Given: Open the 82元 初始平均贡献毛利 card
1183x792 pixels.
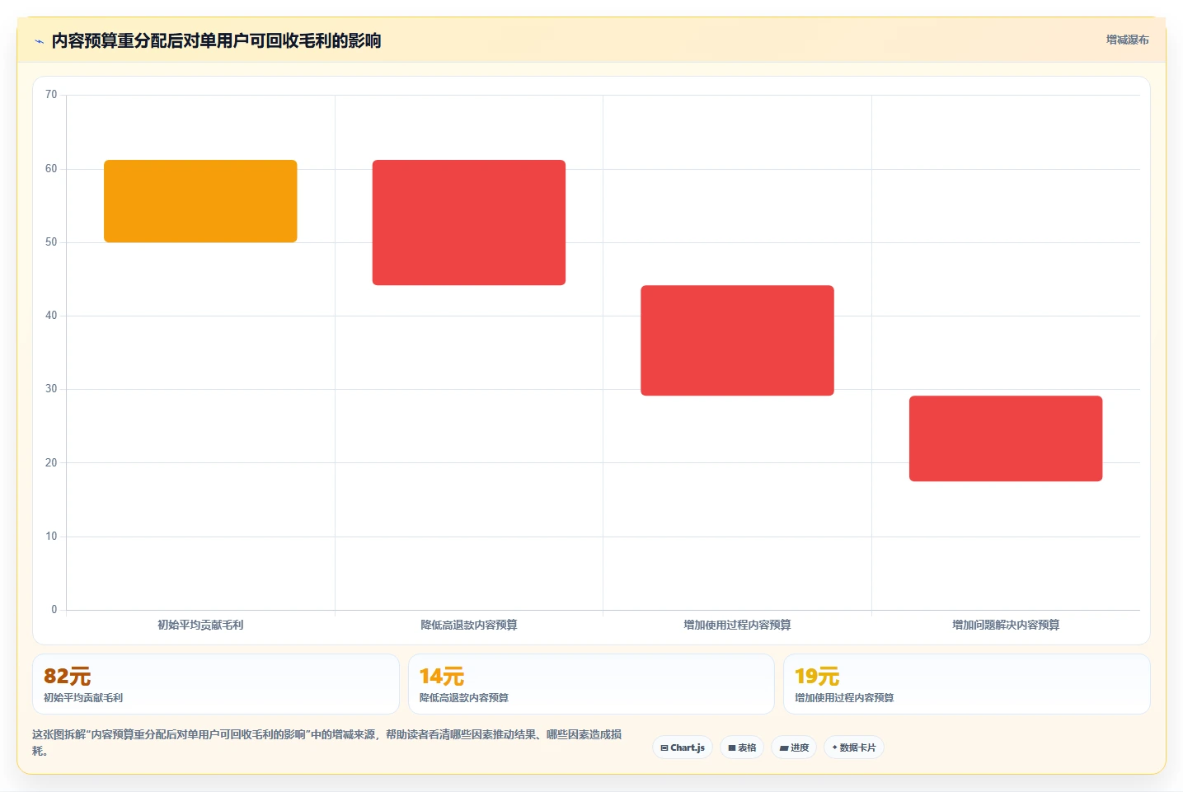Looking at the screenshot, I should coord(216,684).
